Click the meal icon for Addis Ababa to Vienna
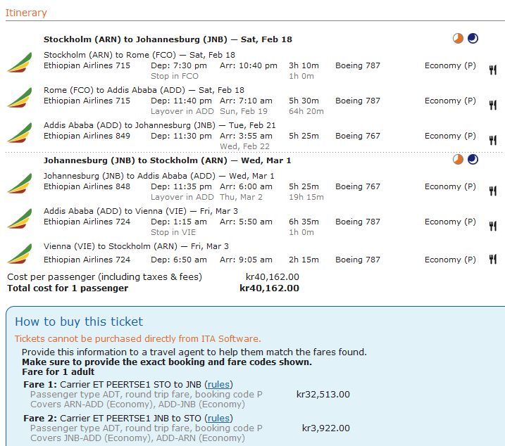 click(x=493, y=226)
